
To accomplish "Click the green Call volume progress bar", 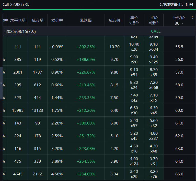I will point(98,10).
